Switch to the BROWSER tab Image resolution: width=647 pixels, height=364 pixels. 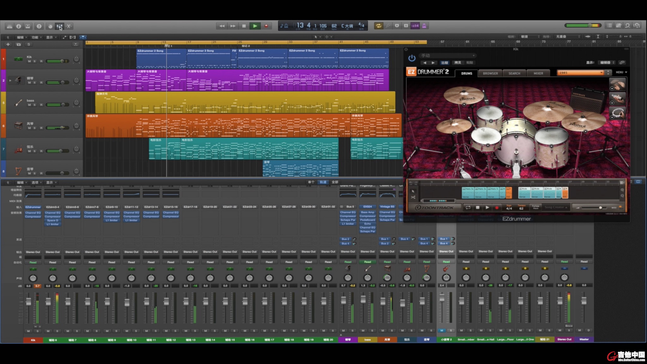click(490, 73)
